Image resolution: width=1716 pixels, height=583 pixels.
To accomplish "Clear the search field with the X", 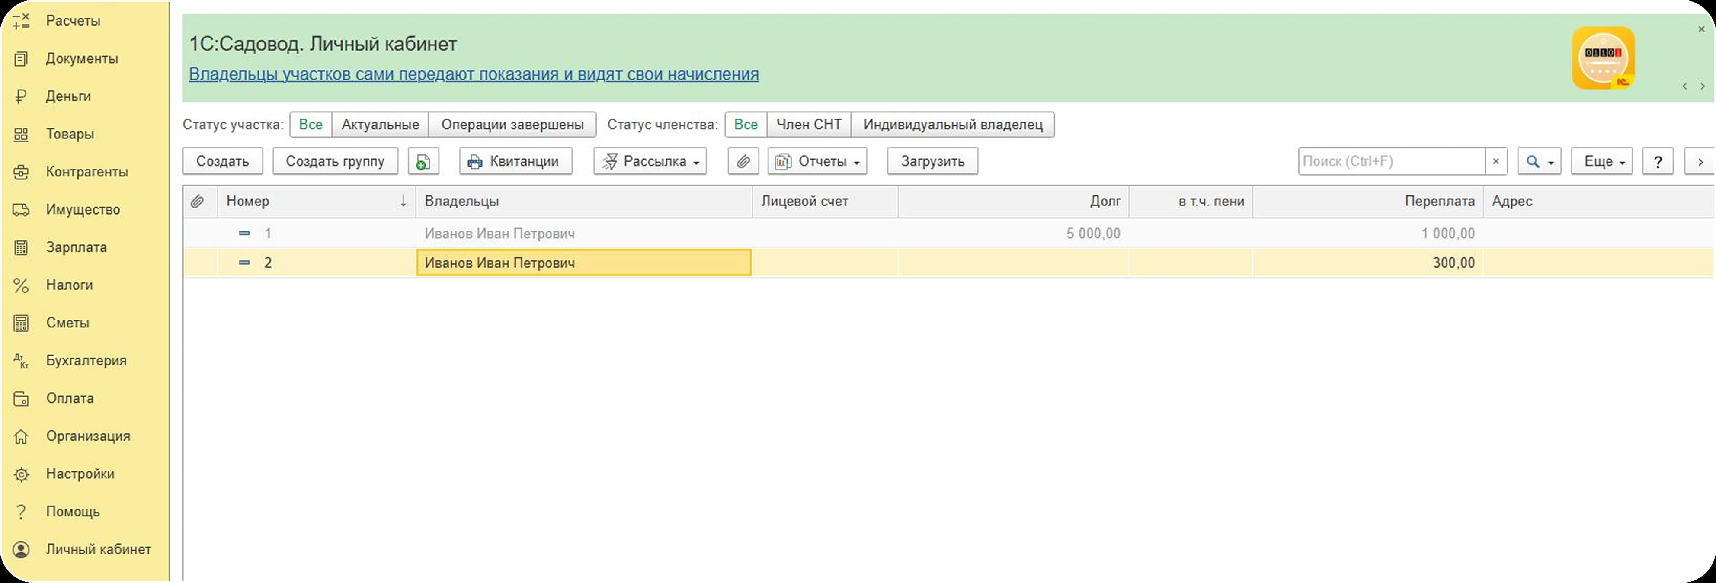I will pyautogui.click(x=1495, y=161).
